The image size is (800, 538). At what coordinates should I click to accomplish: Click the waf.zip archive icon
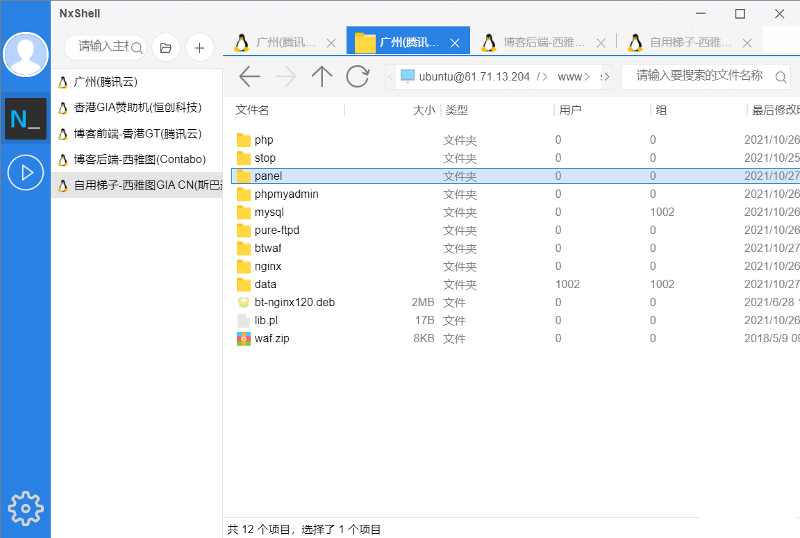coord(243,339)
